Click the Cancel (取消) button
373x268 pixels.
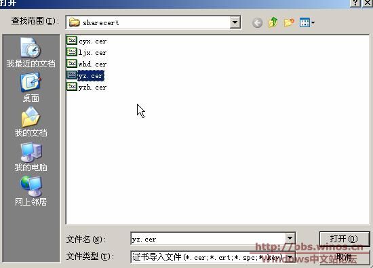[x=345, y=257]
